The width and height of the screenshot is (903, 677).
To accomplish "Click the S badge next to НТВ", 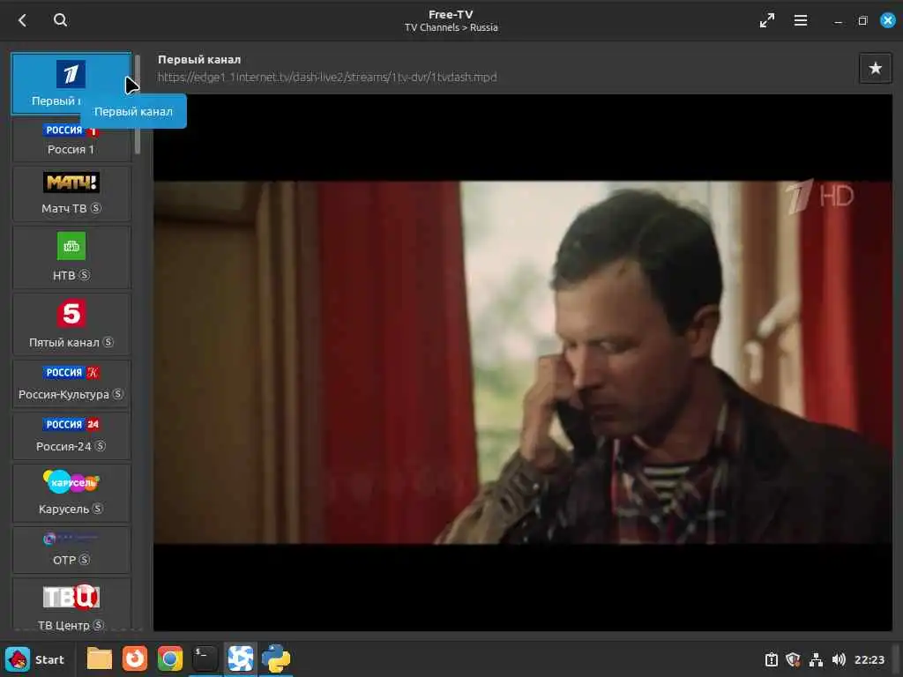I will [85, 275].
